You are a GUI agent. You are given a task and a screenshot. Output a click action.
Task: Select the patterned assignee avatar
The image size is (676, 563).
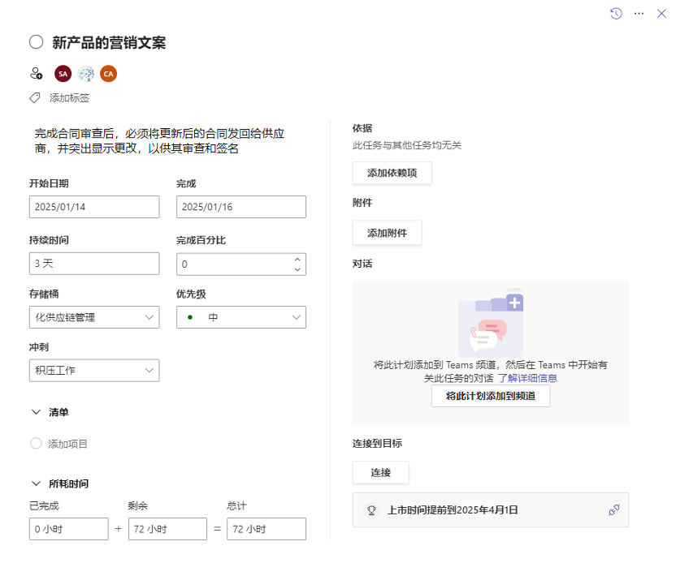(86, 74)
